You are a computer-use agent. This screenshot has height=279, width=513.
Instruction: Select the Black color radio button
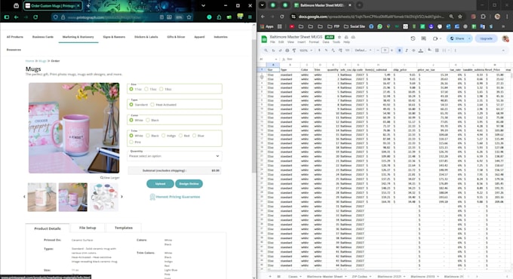[148, 120]
